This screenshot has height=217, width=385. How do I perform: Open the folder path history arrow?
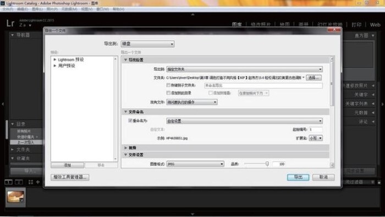[x=304, y=77]
